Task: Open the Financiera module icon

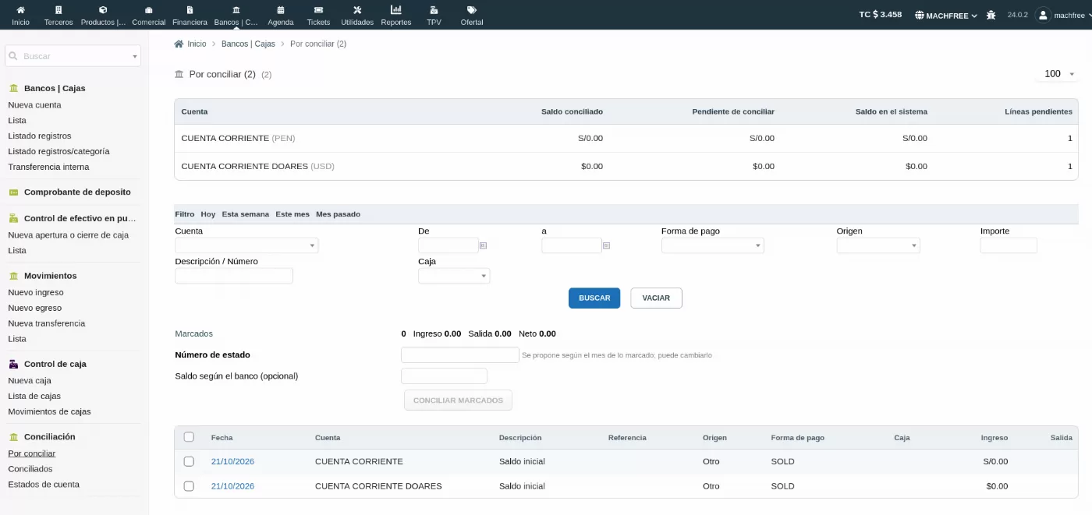Action: pyautogui.click(x=190, y=10)
